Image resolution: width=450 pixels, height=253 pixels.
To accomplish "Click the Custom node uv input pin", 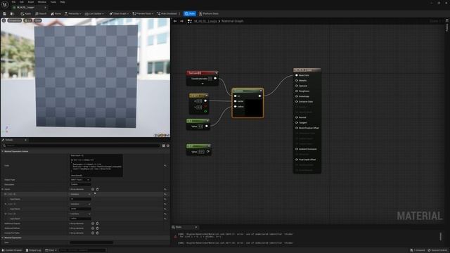I will [236, 96].
